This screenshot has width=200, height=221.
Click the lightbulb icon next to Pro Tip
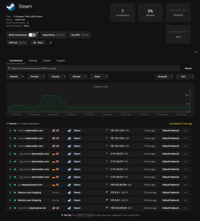[62, 215]
